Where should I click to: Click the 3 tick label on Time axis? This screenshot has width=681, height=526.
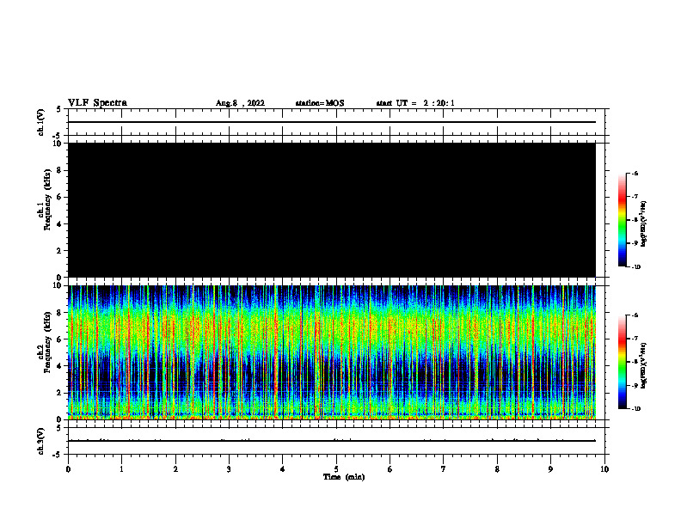[x=229, y=469]
